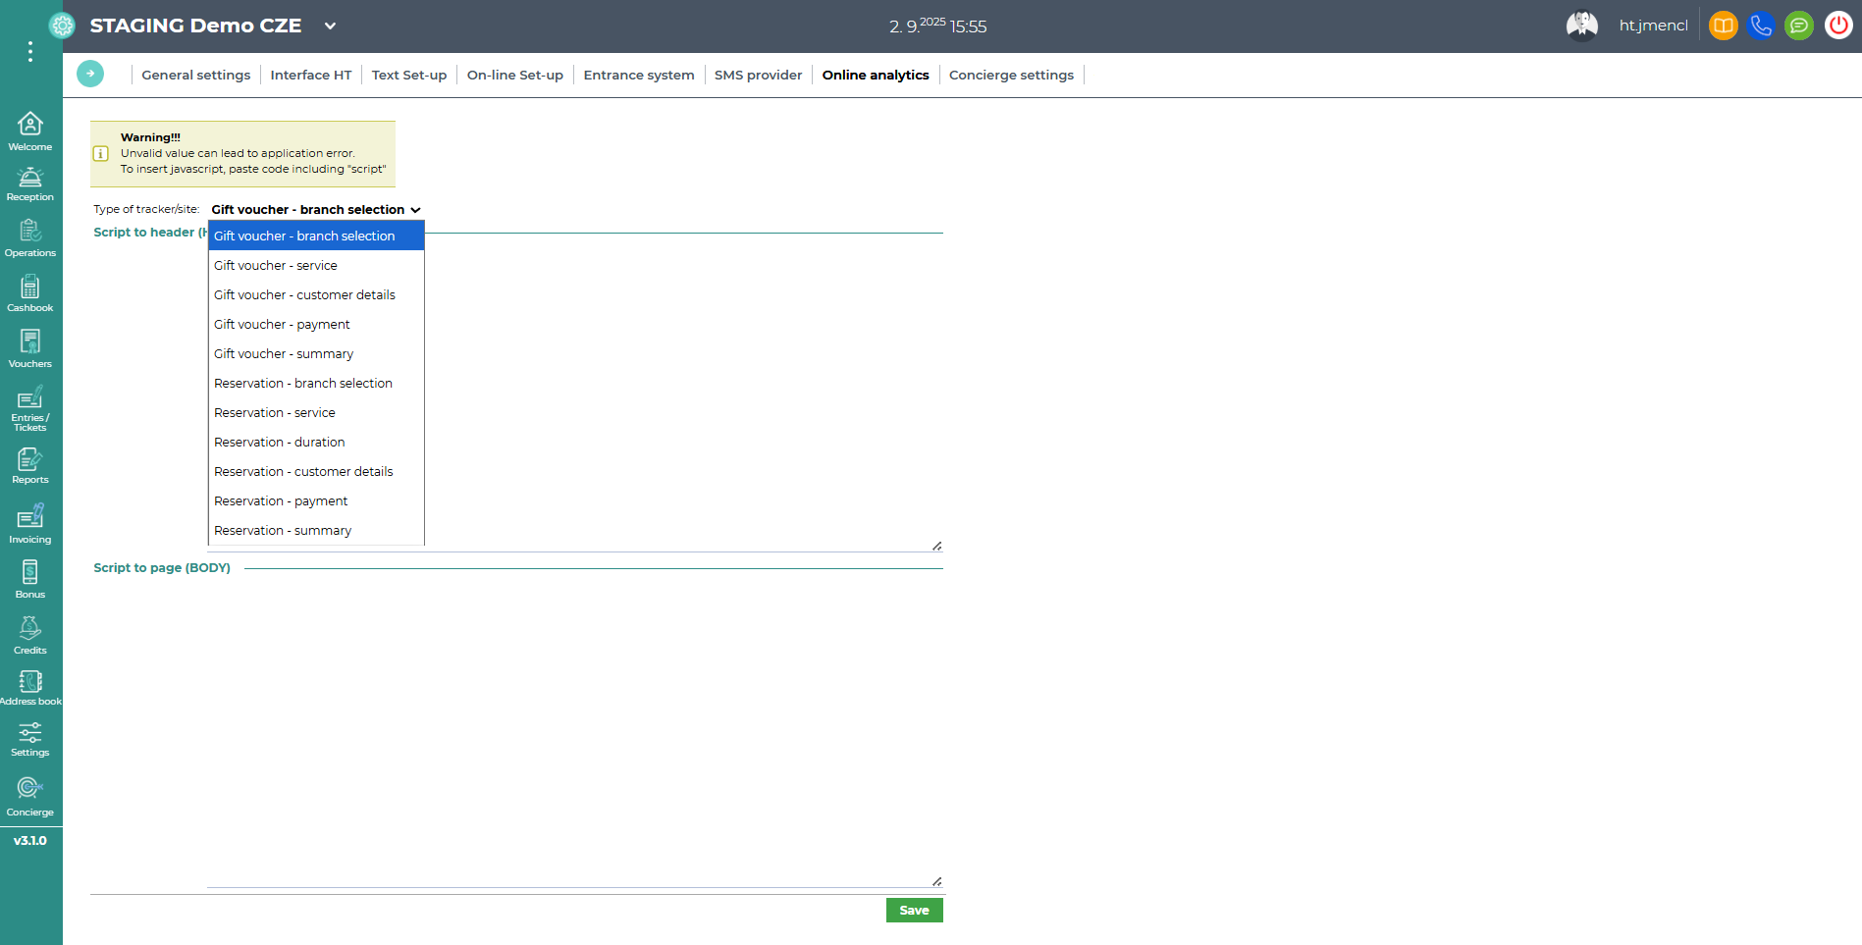Click the v3.1.0 version label
Screen dimensions: 1862x945
coord(30,840)
